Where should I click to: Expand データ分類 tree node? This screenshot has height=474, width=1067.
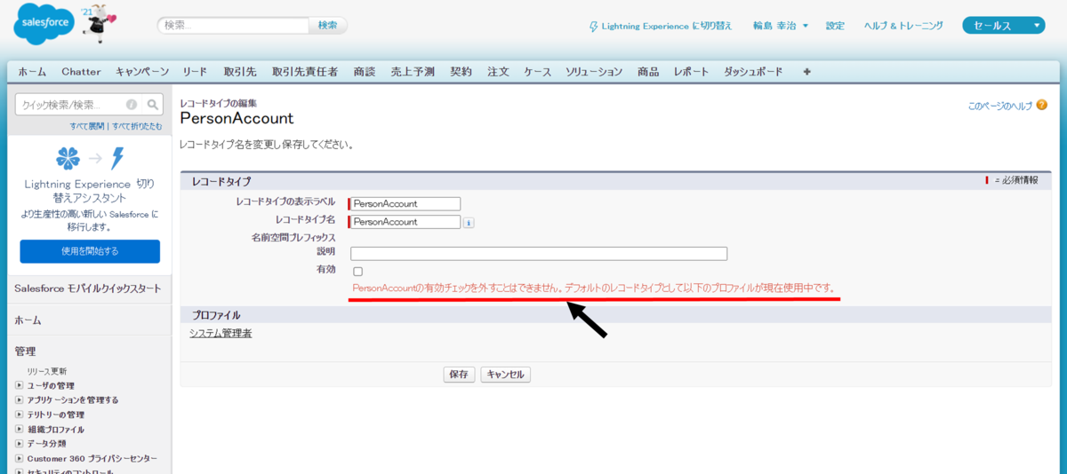click(20, 444)
